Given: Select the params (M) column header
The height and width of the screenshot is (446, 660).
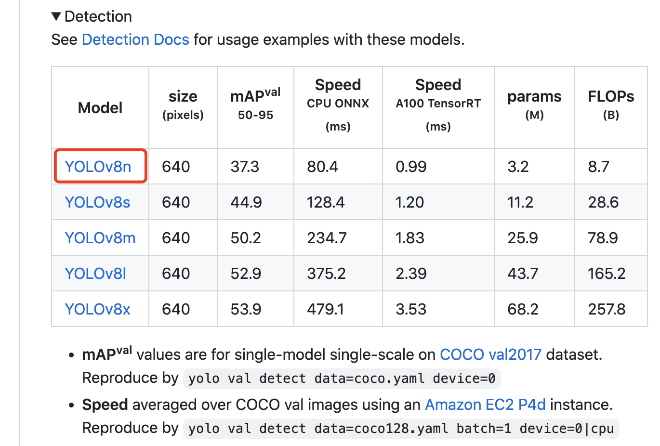Looking at the screenshot, I should [x=534, y=105].
